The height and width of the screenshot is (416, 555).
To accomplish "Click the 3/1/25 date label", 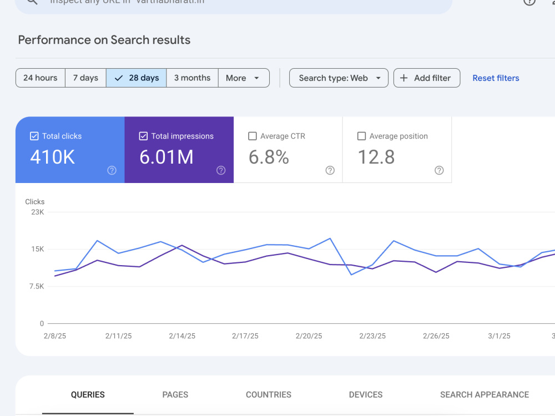I will pyautogui.click(x=499, y=336).
